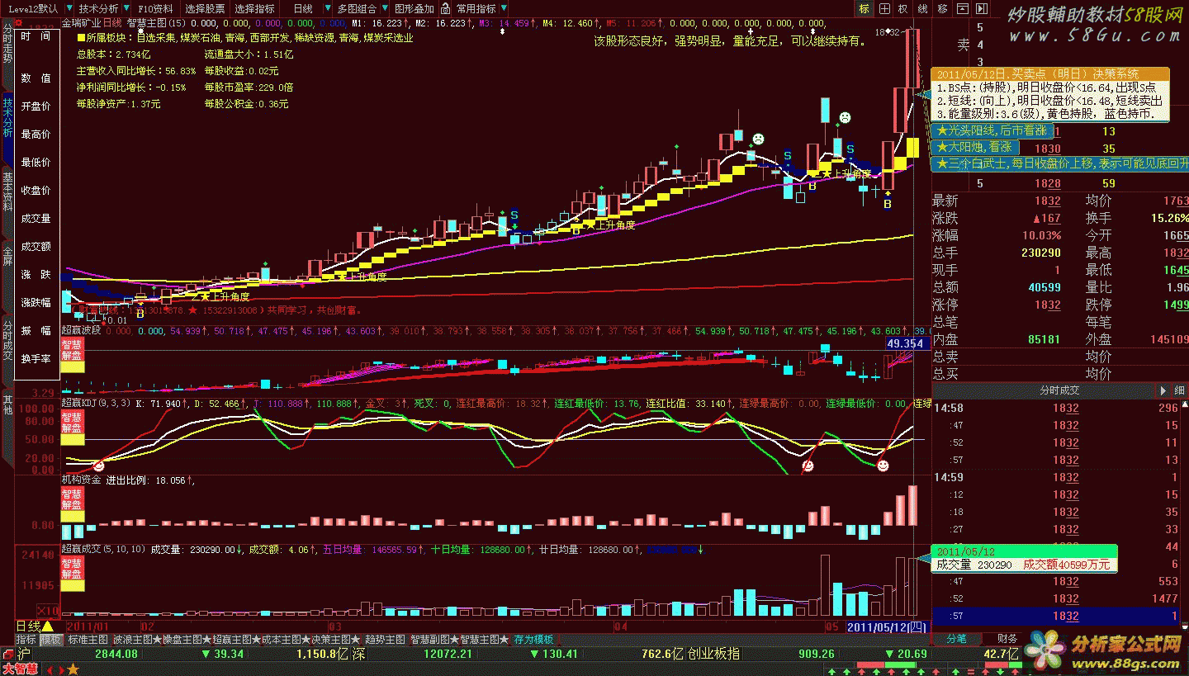Open the 多图组合 dropdown arrow
Screen dimensions: 1189x676
tap(383, 8)
